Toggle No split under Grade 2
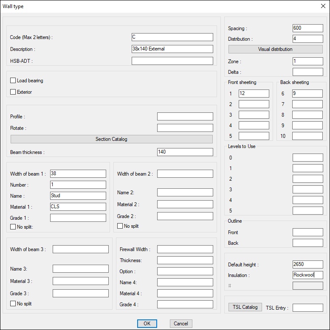 tap(120, 226)
